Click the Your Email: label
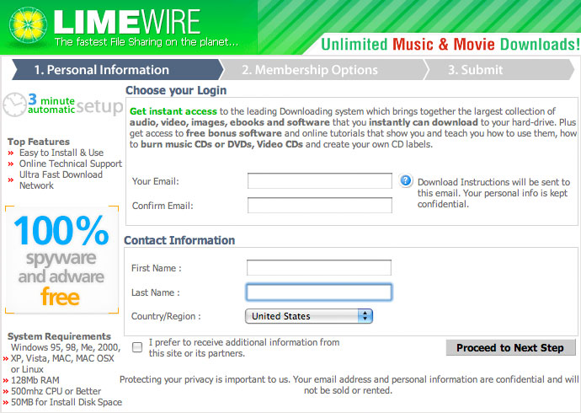The image size is (581, 413). click(156, 181)
